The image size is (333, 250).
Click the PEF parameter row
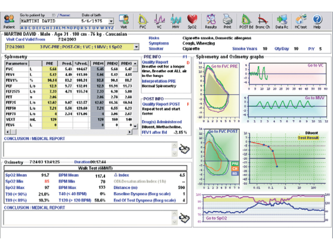tap(69, 86)
